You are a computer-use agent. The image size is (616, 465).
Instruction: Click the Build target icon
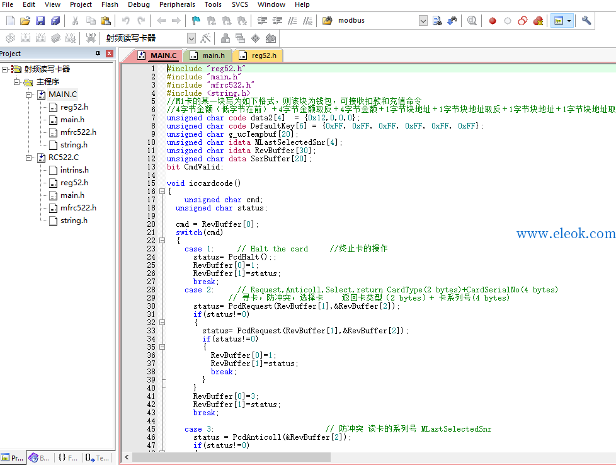pyautogui.click(x=25, y=38)
